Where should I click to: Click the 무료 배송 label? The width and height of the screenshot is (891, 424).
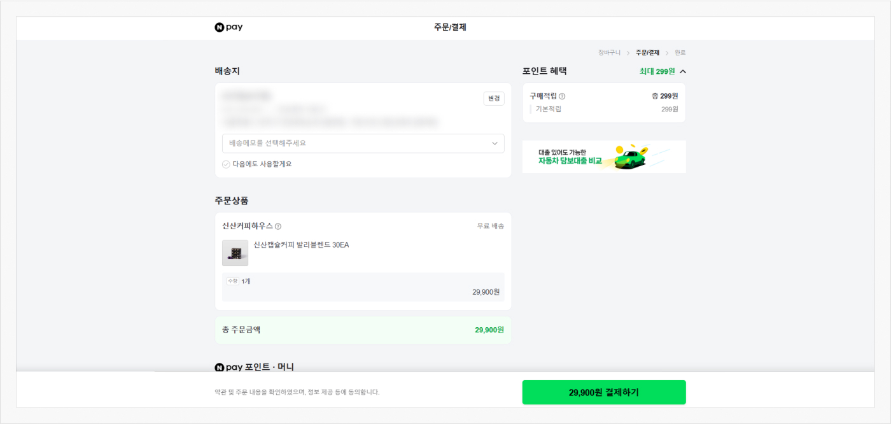coord(491,226)
